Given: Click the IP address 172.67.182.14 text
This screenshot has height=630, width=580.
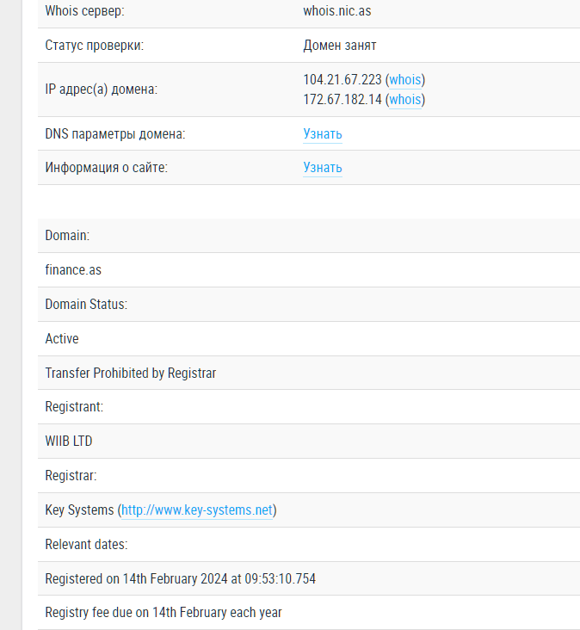Looking at the screenshot, I should 342,100.
